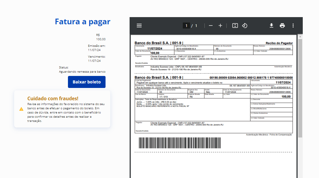Rotate the PDF document
Viewport: 319px width, 178px height.
pos(245,26)
